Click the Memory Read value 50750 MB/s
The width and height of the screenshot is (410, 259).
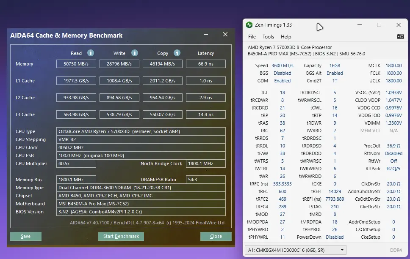76,64
